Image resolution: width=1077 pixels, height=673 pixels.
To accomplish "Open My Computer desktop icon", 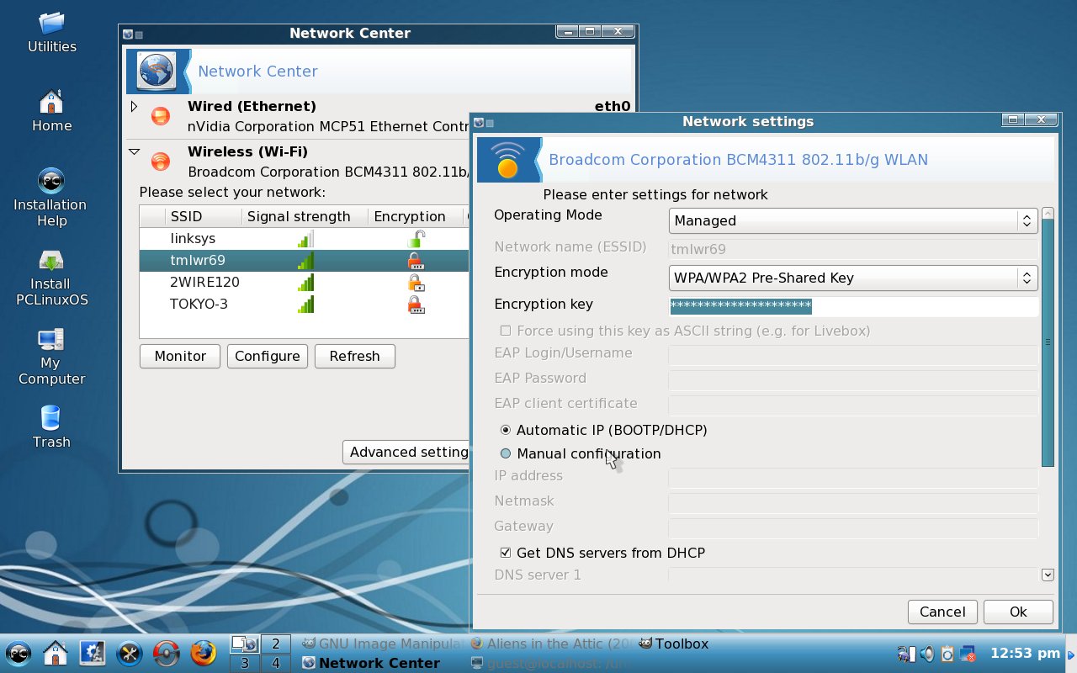I will coord(51,357).
